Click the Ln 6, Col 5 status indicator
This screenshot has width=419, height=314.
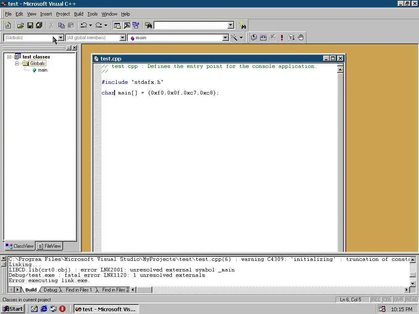[351, 300]
